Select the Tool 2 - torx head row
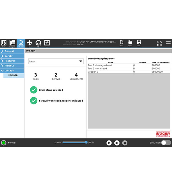 tap(129, 69)
